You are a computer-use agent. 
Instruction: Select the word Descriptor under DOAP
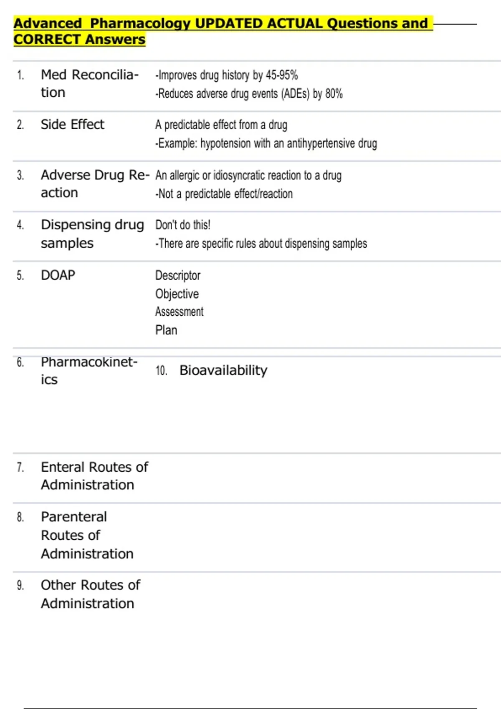tap(178, 275)
